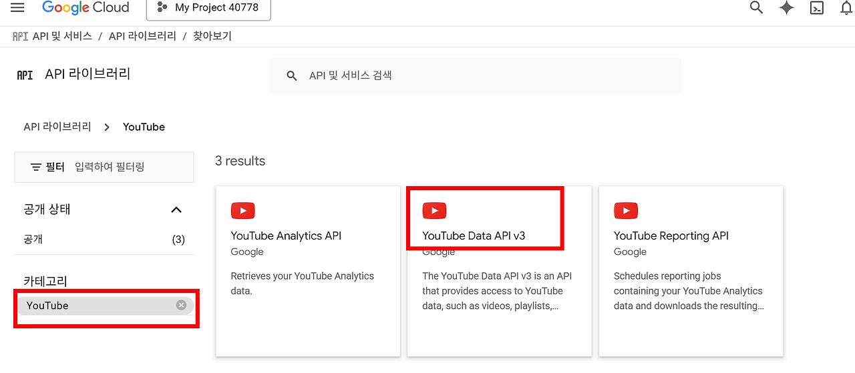Click the API icon beside the library title
Viewport: 855px width, 373px height.
pyautogui.click(x=25, y=75)
